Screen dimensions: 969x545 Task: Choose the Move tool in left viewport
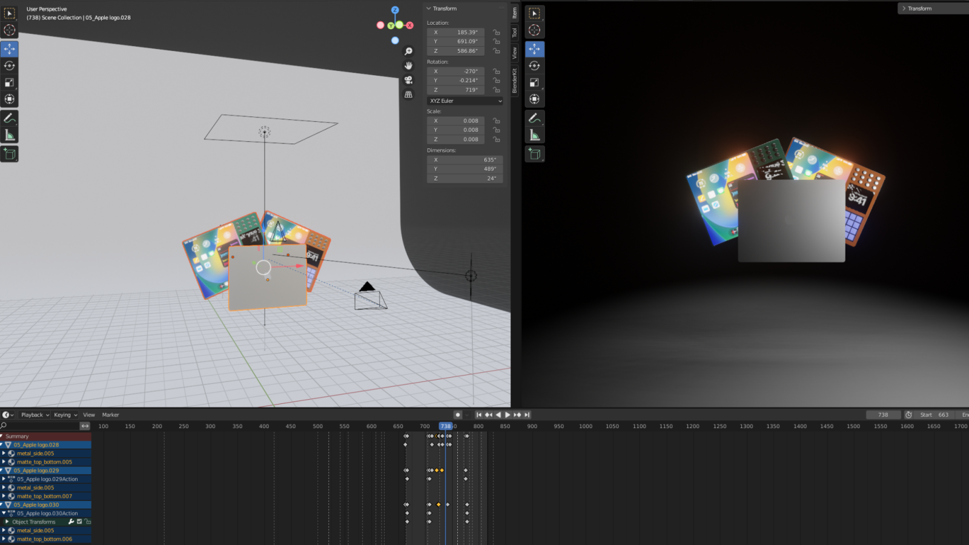click(10, 49)
